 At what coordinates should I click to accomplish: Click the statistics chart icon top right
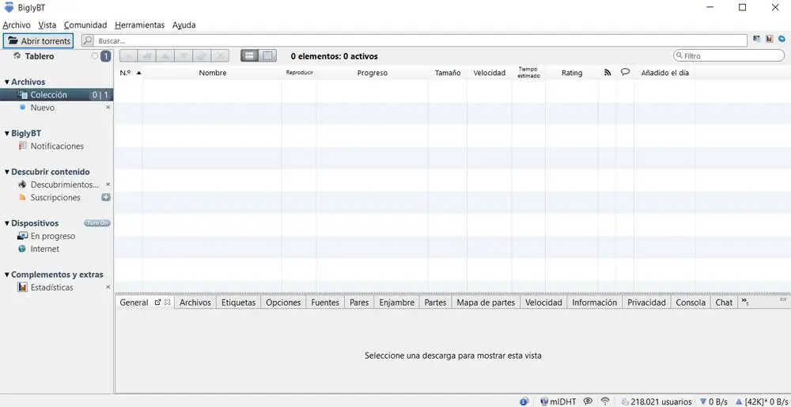coord(770,39)
